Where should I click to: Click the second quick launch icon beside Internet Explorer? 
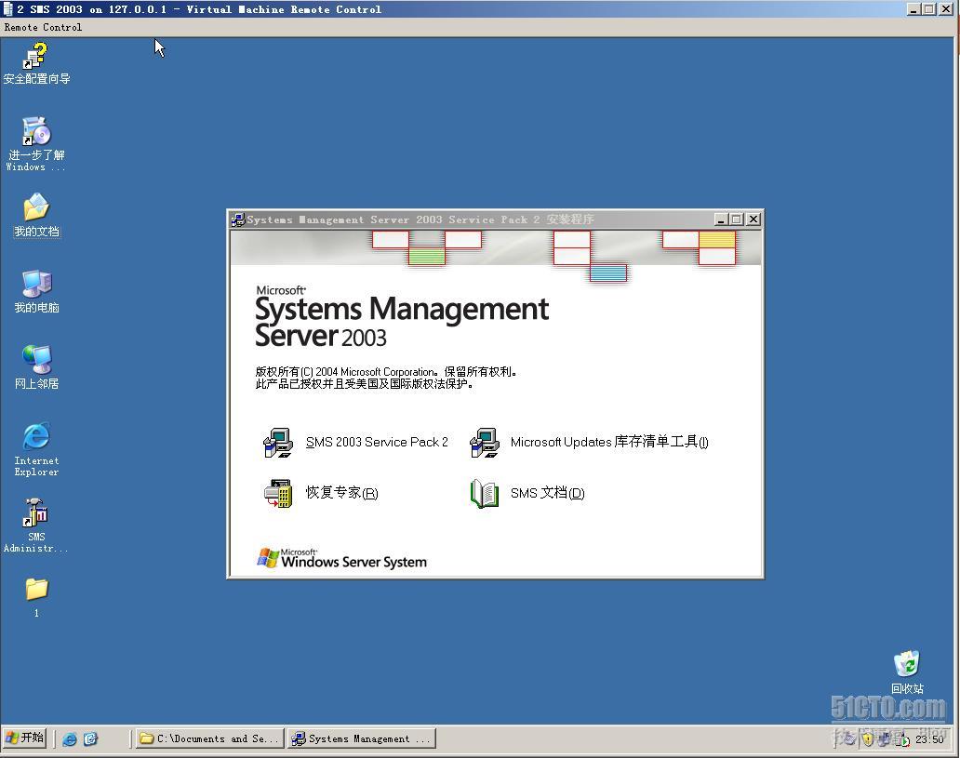coord(90,739)
